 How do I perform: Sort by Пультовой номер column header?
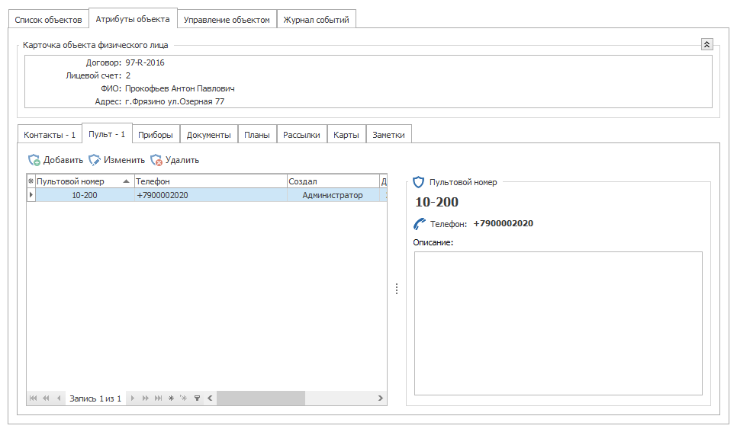tap(85, 181)
